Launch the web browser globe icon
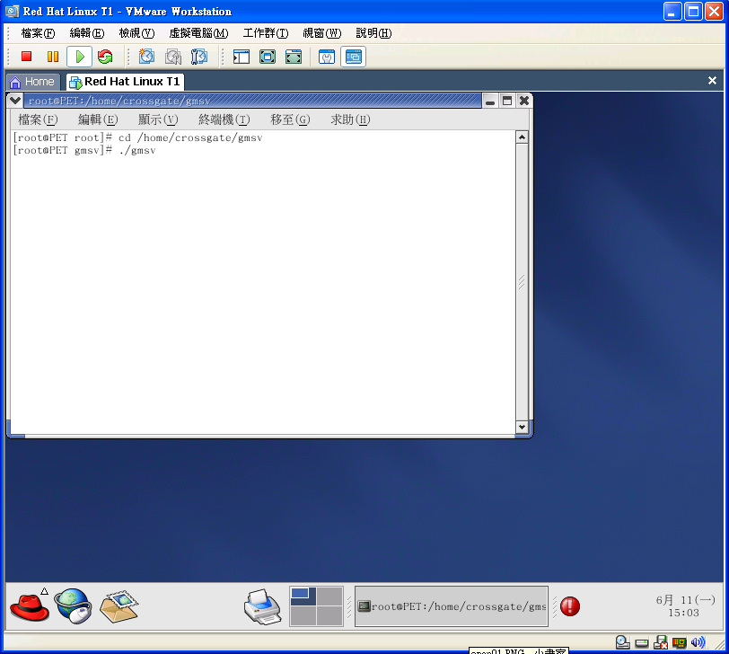Viewport: 729px width, 654px height. [73, 606]
